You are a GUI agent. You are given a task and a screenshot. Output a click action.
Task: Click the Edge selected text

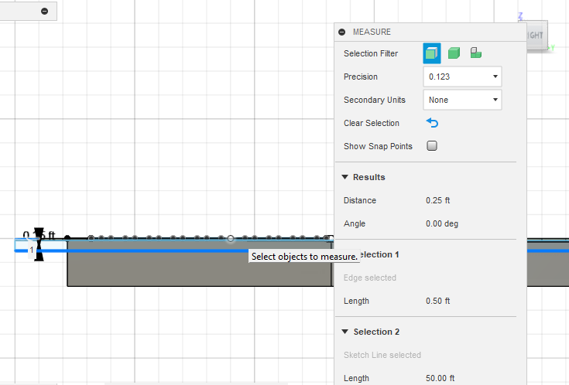(x=370, y=278)
